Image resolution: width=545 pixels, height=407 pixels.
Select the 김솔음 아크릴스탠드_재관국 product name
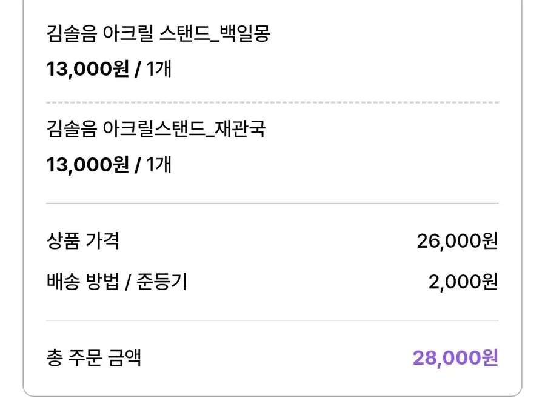coord(156,129)
